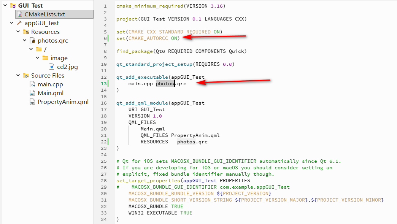Open photos.qrc in project tree
Image resolution: width=397 pixels, height=224 pixels.
tap(53, 40)
